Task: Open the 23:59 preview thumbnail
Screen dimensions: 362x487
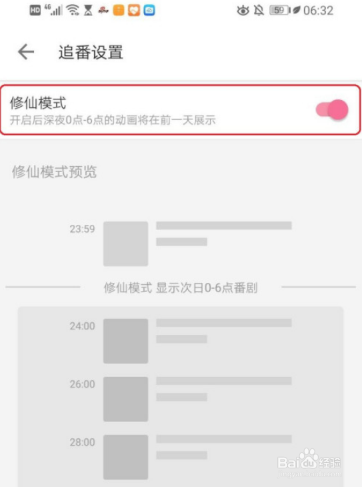Action: [x=126, y=243]
